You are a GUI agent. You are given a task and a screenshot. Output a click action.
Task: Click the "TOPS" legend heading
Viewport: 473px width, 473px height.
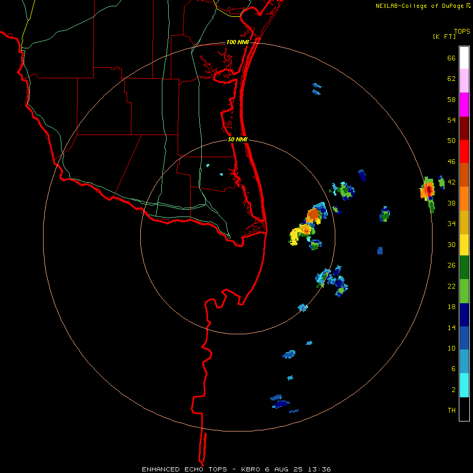click(x=462, y=31)
